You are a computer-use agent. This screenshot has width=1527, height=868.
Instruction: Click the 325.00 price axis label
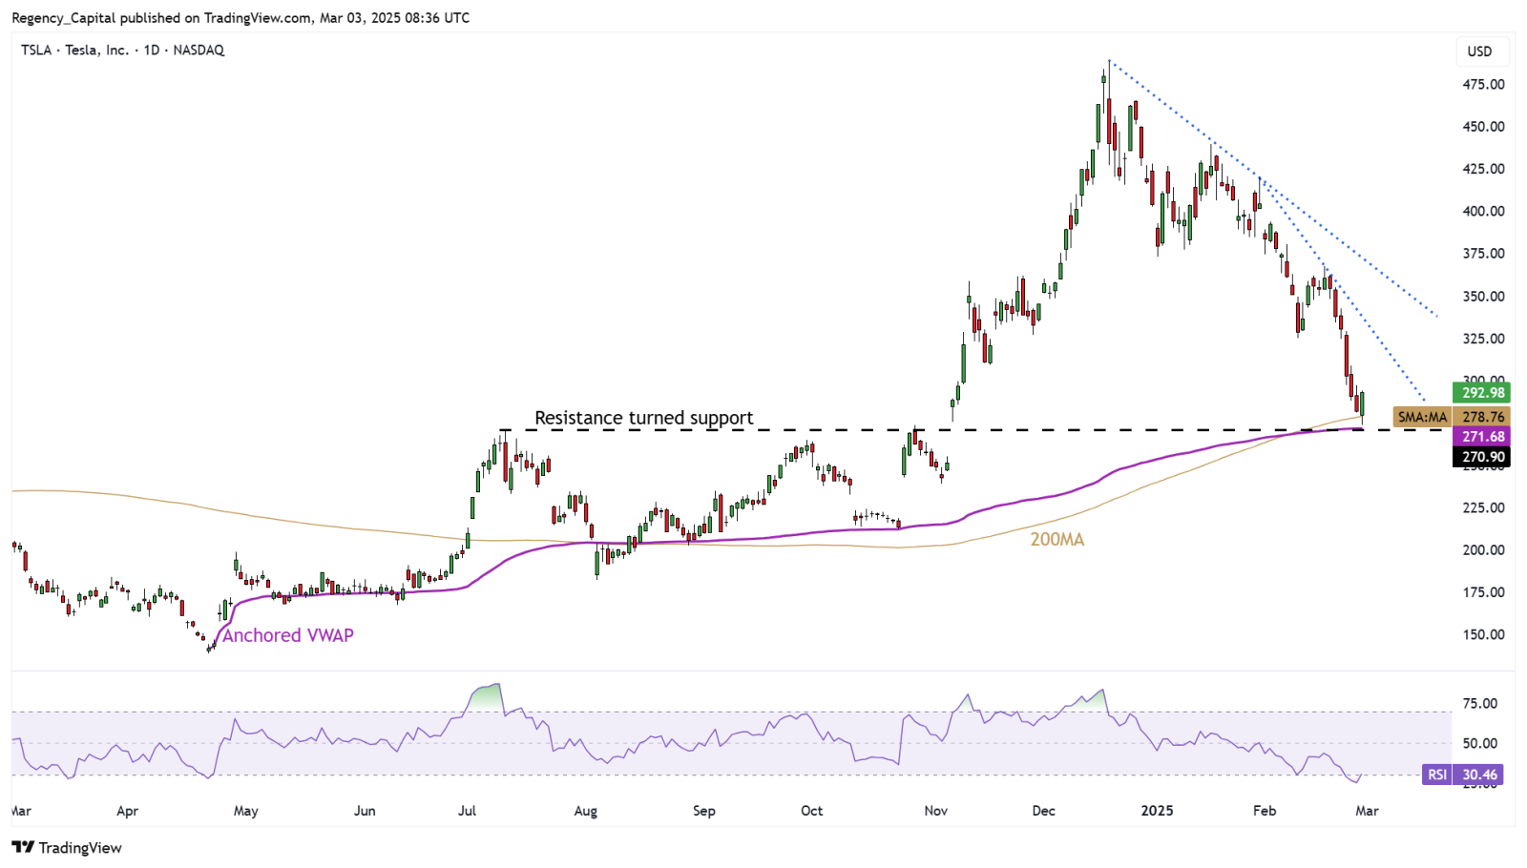(1483, 339)
